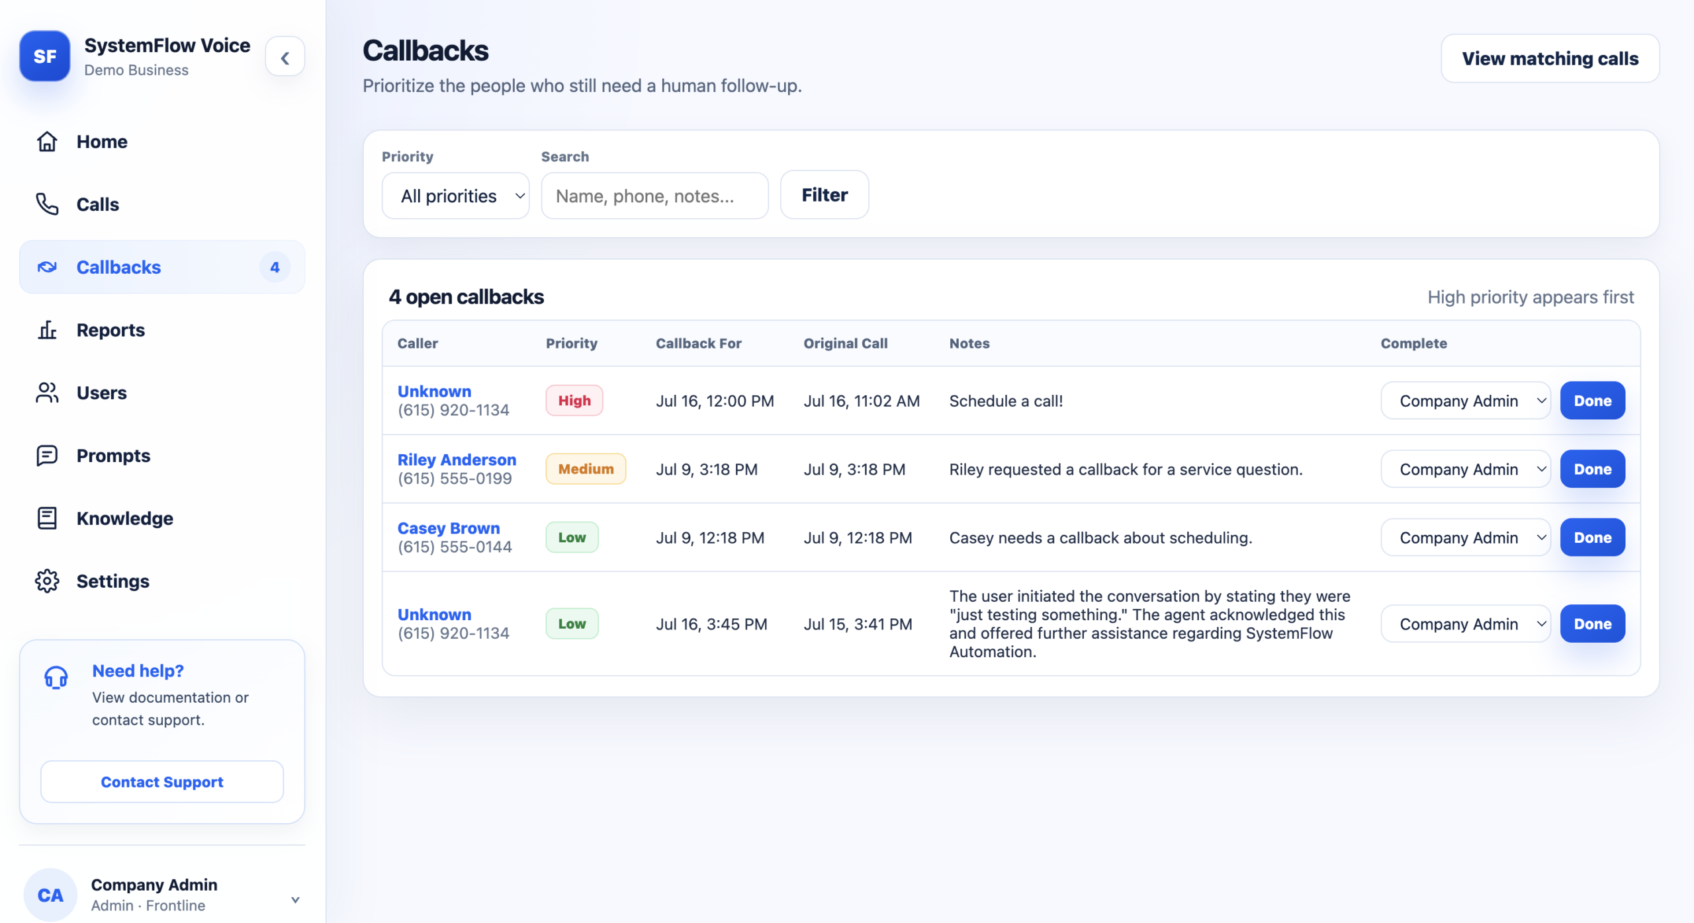Click High priority appears first text
1694x923 pixels.
tap(1531, 297)
